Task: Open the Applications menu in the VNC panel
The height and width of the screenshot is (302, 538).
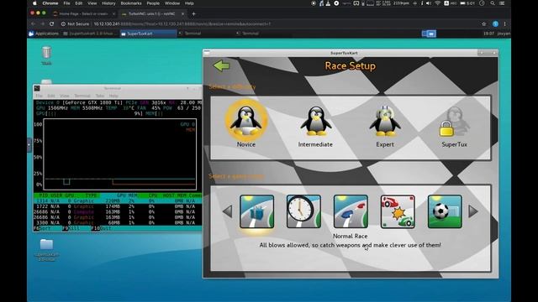Action: 44,34
